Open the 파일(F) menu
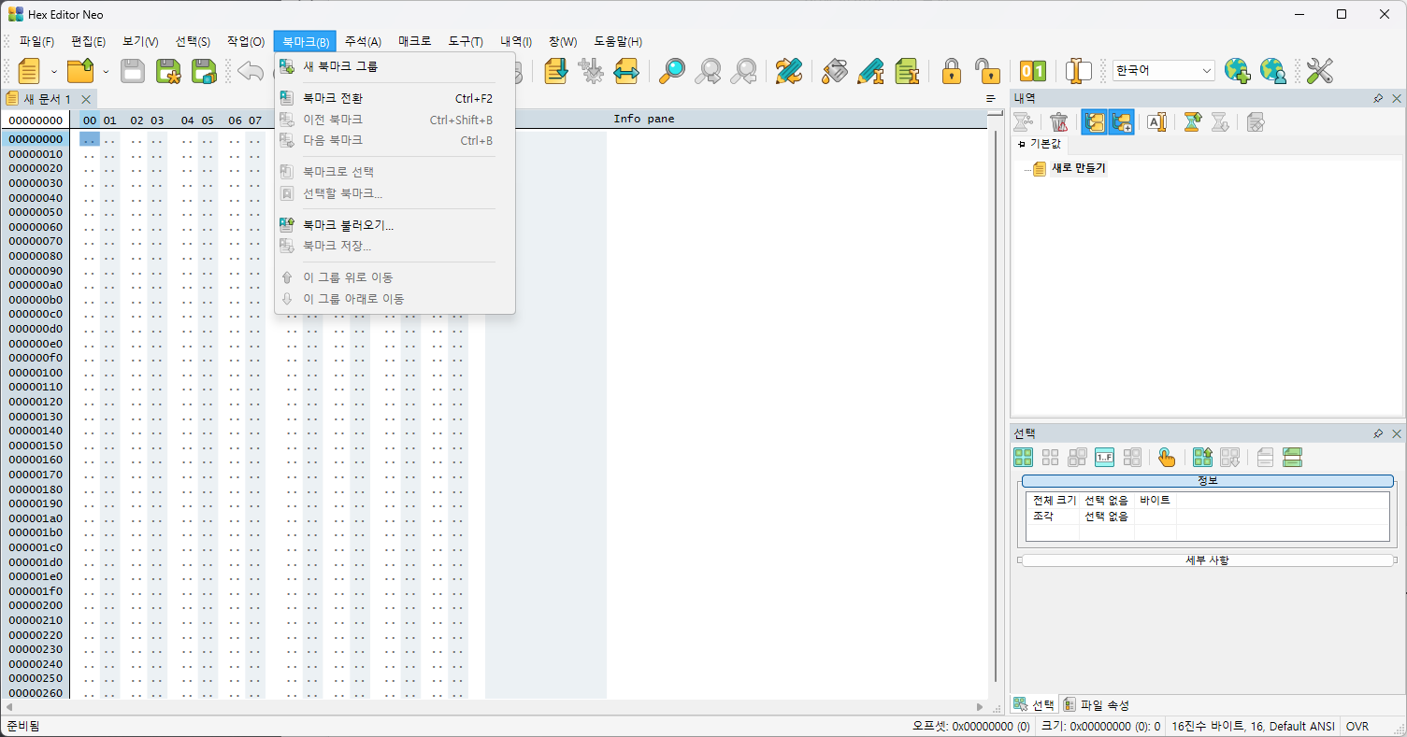The image size is (1407, 737). click(x=36, y=41)
